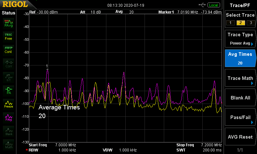The height and width of the screenshot is (154, 257).
Task: Click the 1/1 page indicator
Action: 240,150
